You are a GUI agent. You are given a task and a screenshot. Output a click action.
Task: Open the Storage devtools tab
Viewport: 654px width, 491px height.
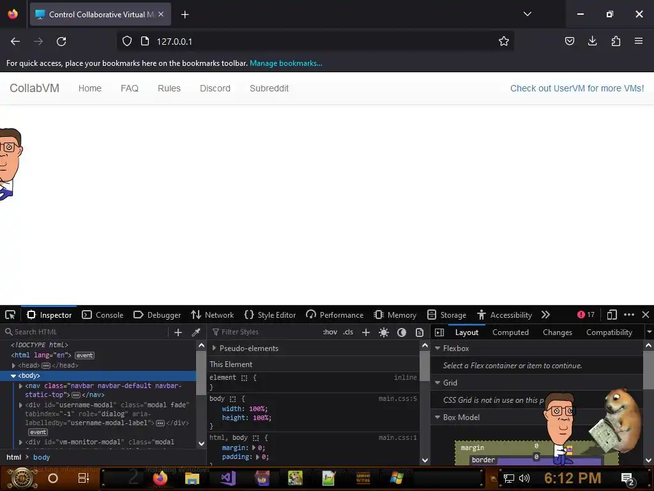click(447, 315)
